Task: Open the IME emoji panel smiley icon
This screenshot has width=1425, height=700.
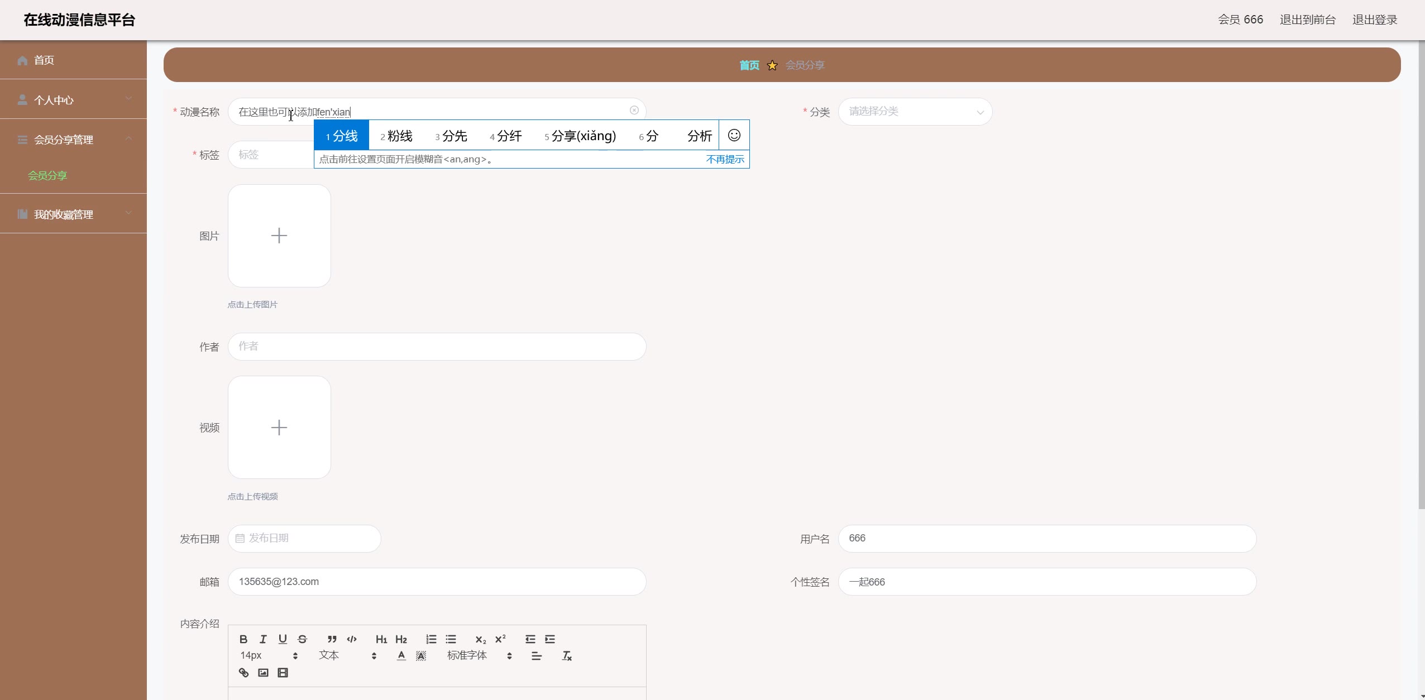Action: [734, 135]
